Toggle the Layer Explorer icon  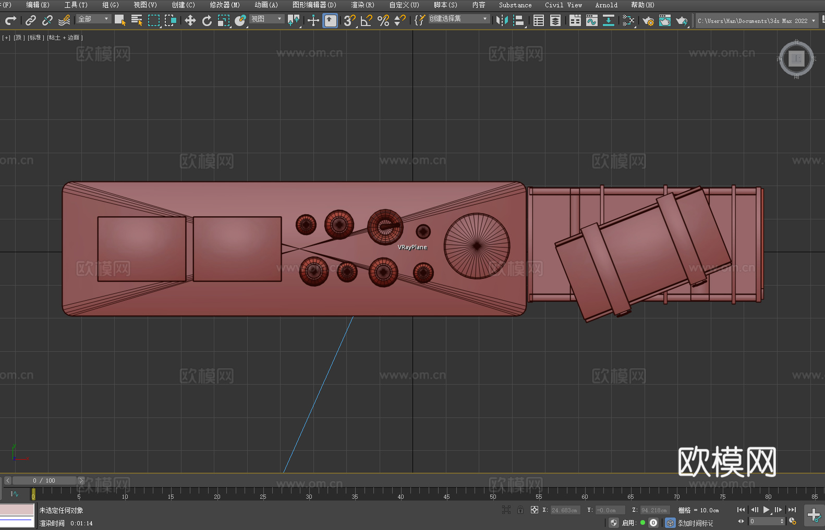555,20
